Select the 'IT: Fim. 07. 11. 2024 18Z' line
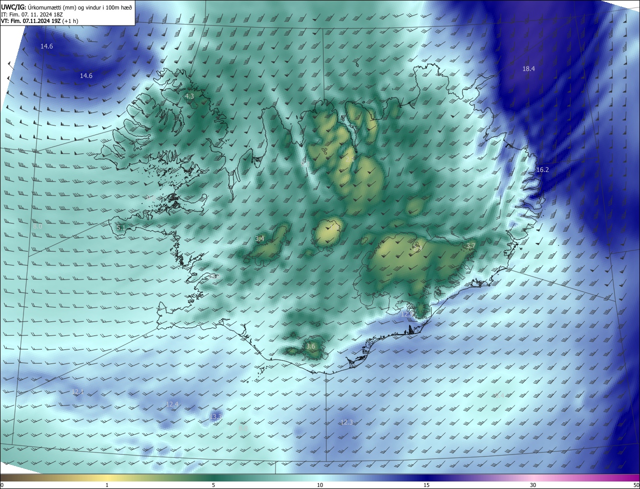 [31, 14]
